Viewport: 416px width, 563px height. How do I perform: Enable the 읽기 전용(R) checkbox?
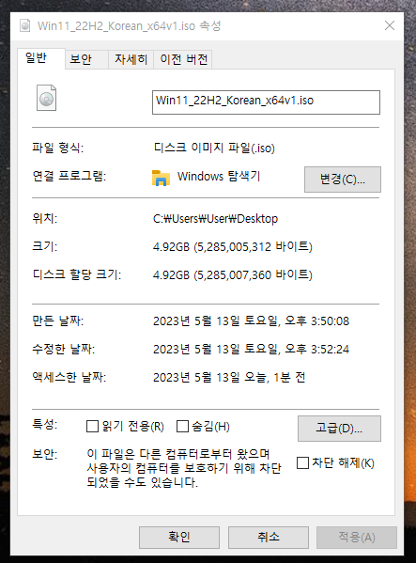click(93, 426)
